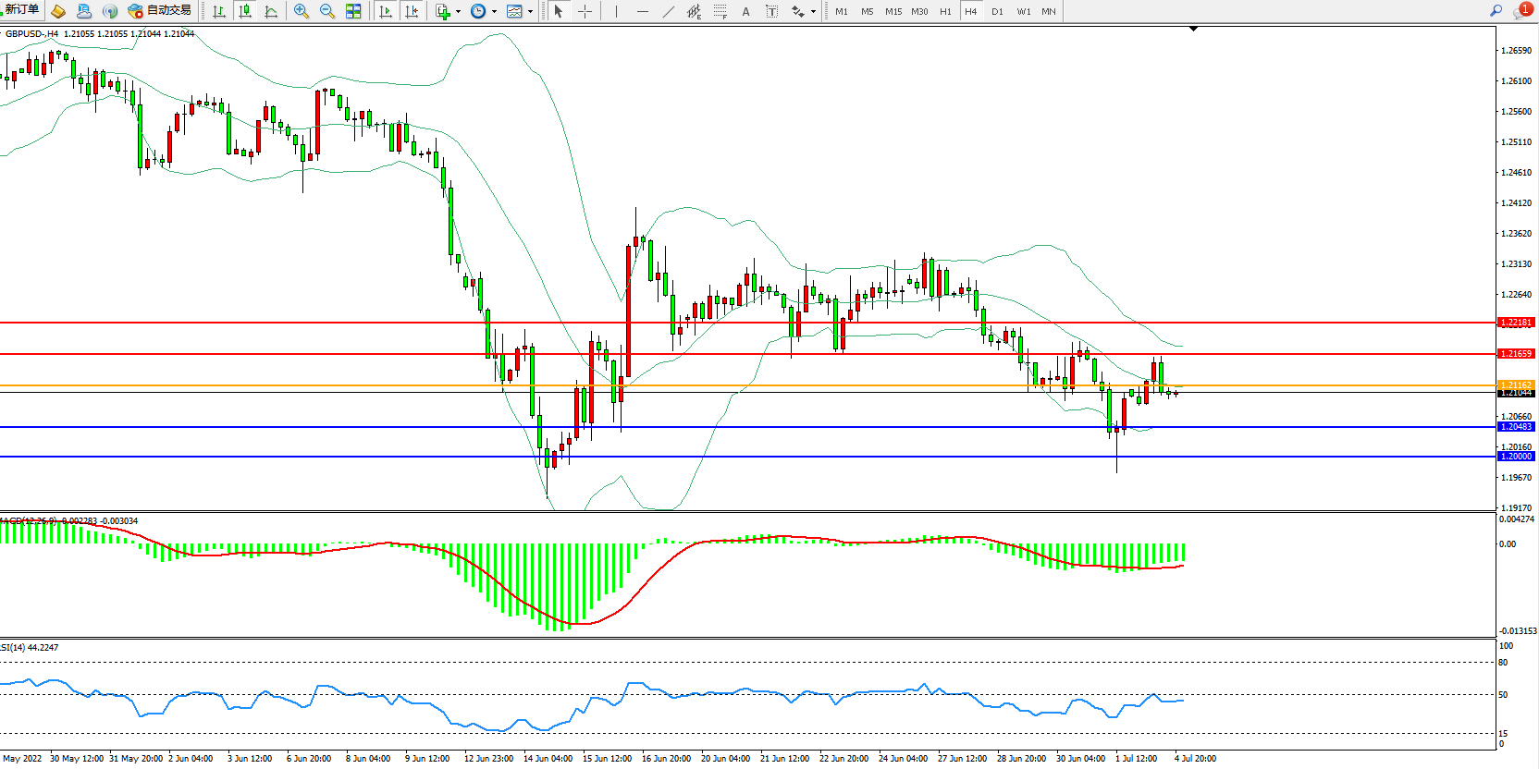Click the zoom in magnifier icon

pyautogui.click(x=301, y=11)
